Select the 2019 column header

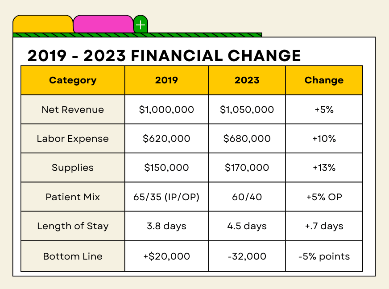click(x=166, y=80)
